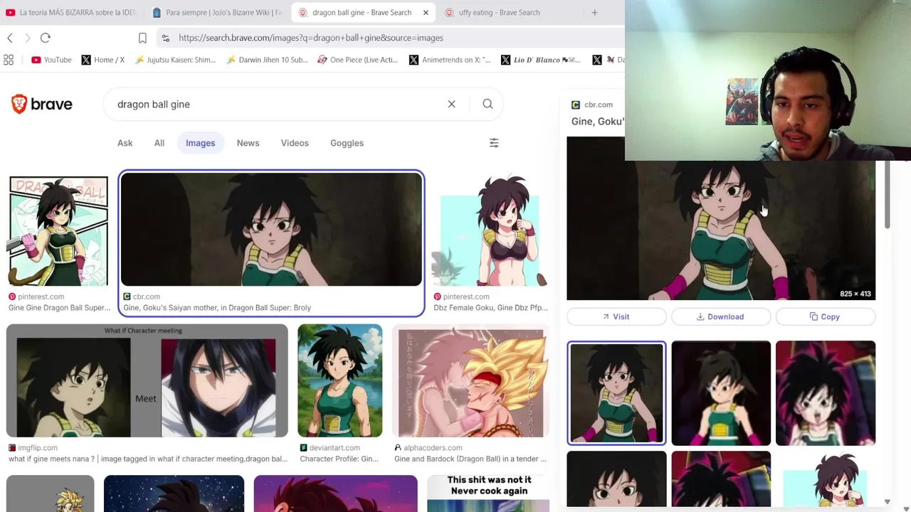Image resolution: width=911 pixels, height=512 pixels.
Task: Click Copy button in preview panel
Action: pyautogui.click(x=826, y=316)
